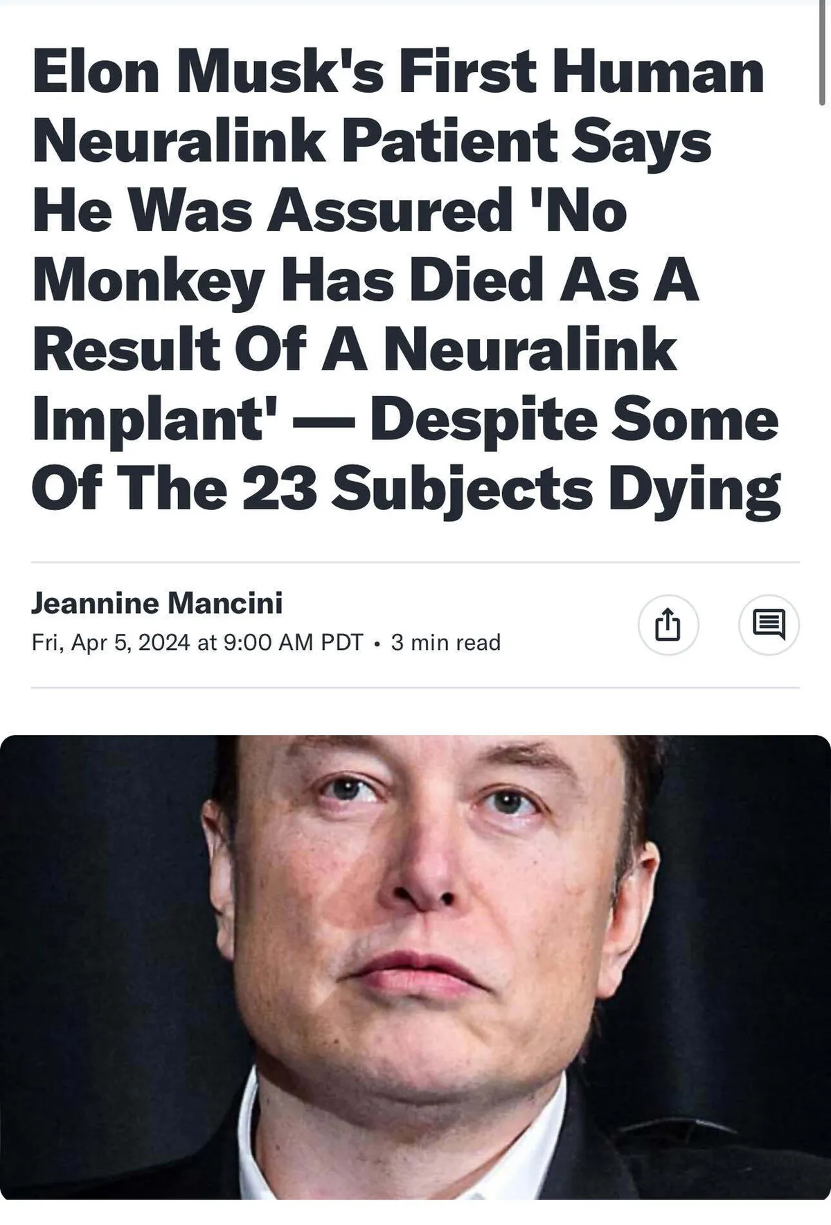
Task: Open author Jeannine Mancini's profile
Action: [x=157, y=603]
